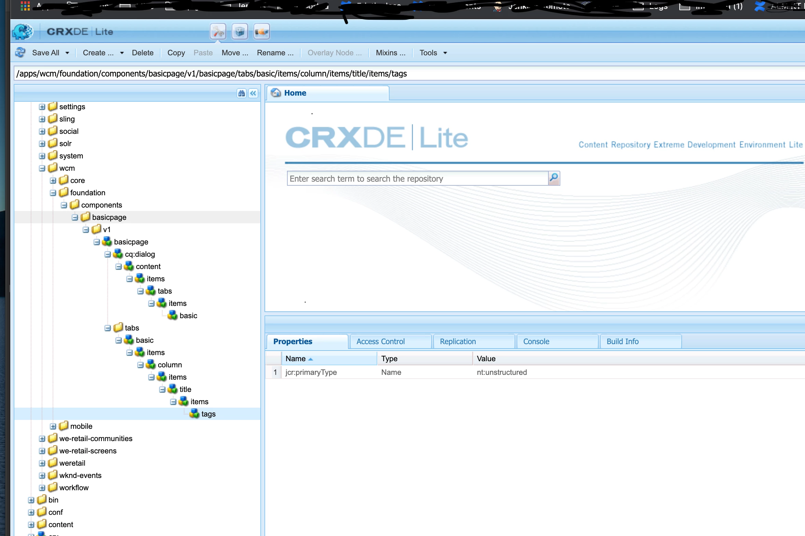The height and width of the screenshot is (536, 805).
Task: Click the CRXDE globe logo icon
Action: tap(23, 32)
